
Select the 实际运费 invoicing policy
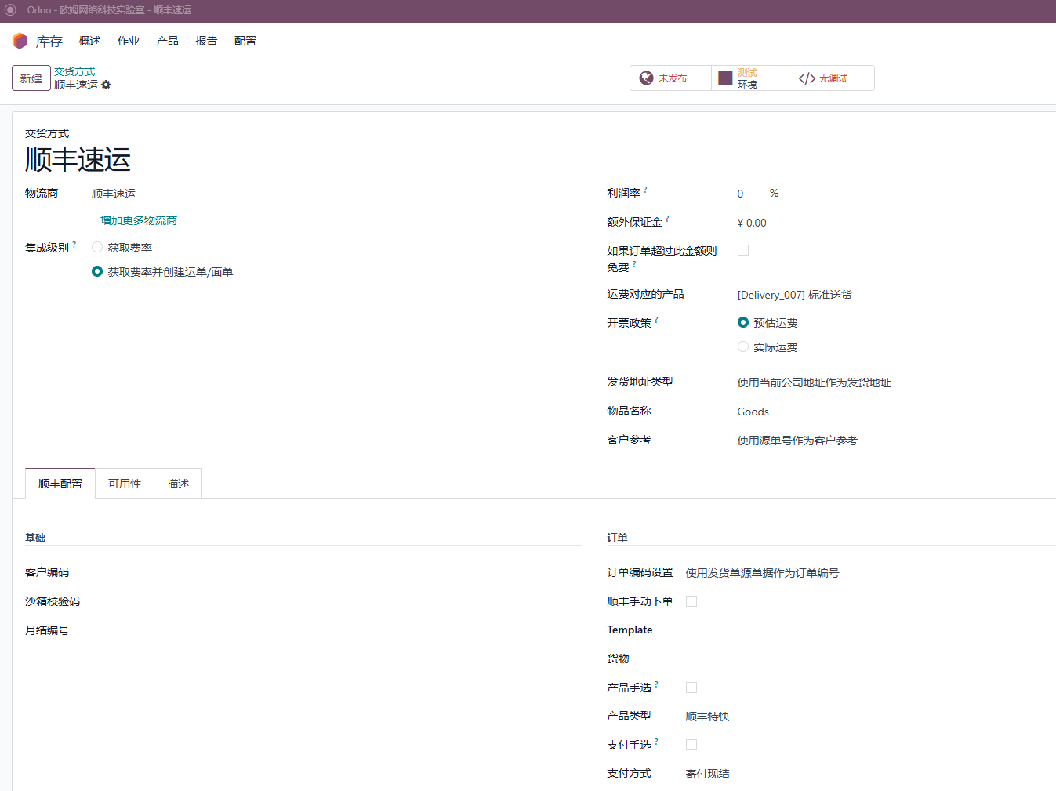(x=743, y=347)
